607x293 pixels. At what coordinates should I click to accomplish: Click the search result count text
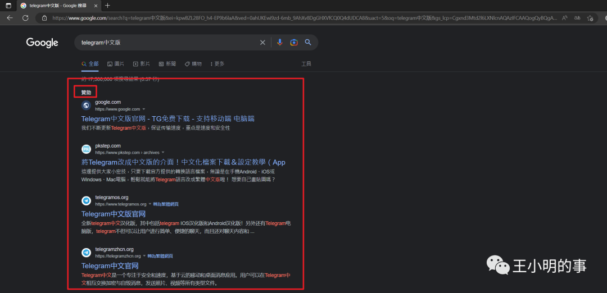point(120,79)
